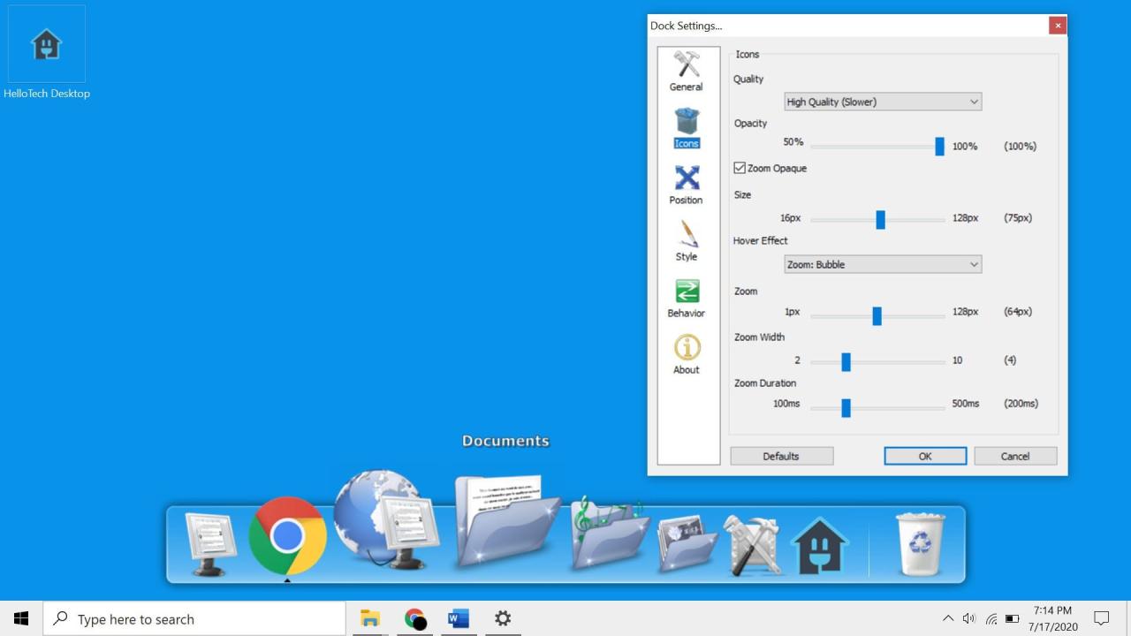Screen dimensions: 1131x636
Task: Select the Position settings icon
Action: pos(686,184)
